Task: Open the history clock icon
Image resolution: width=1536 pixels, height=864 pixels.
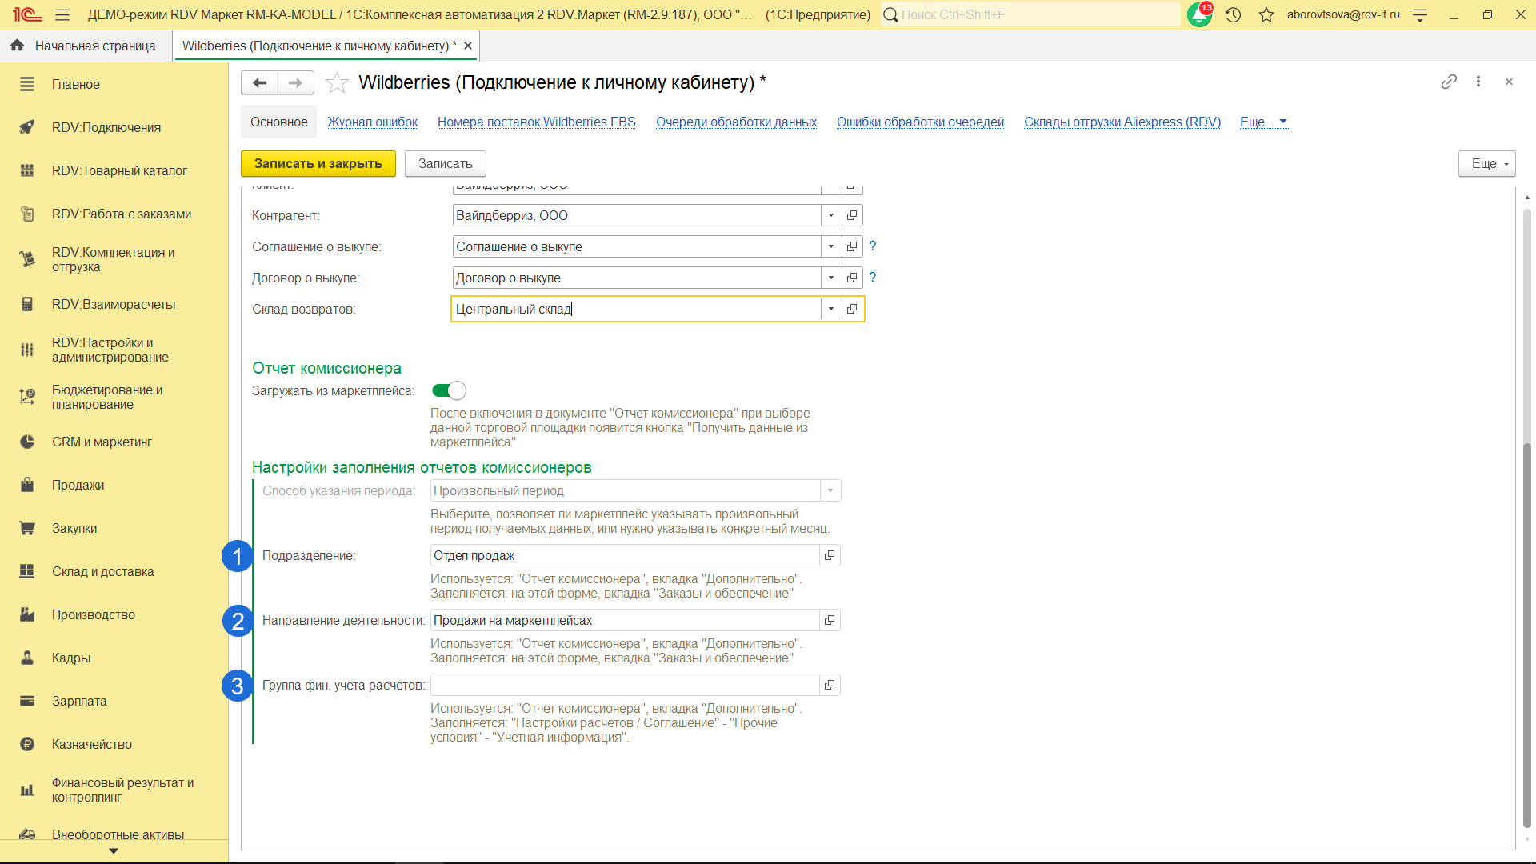Action: click(1233, 14)
